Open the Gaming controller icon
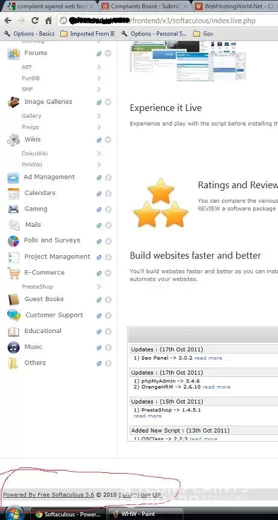 click(x=13, y=209)
